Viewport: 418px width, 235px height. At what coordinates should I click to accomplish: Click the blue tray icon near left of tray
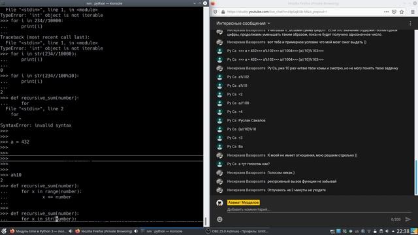tap(338, 231)
